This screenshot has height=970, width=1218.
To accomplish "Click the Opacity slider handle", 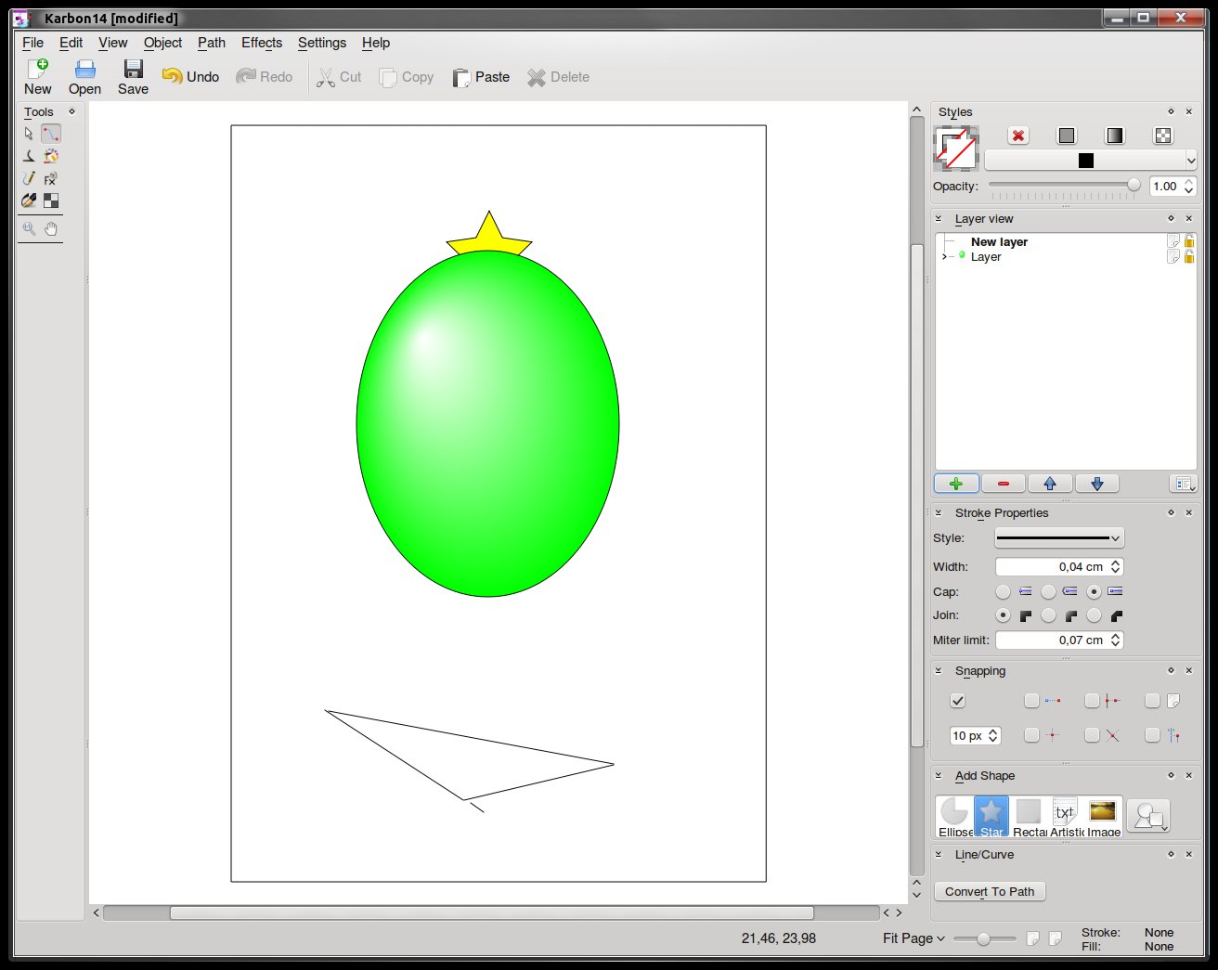I will point(1134,186).
